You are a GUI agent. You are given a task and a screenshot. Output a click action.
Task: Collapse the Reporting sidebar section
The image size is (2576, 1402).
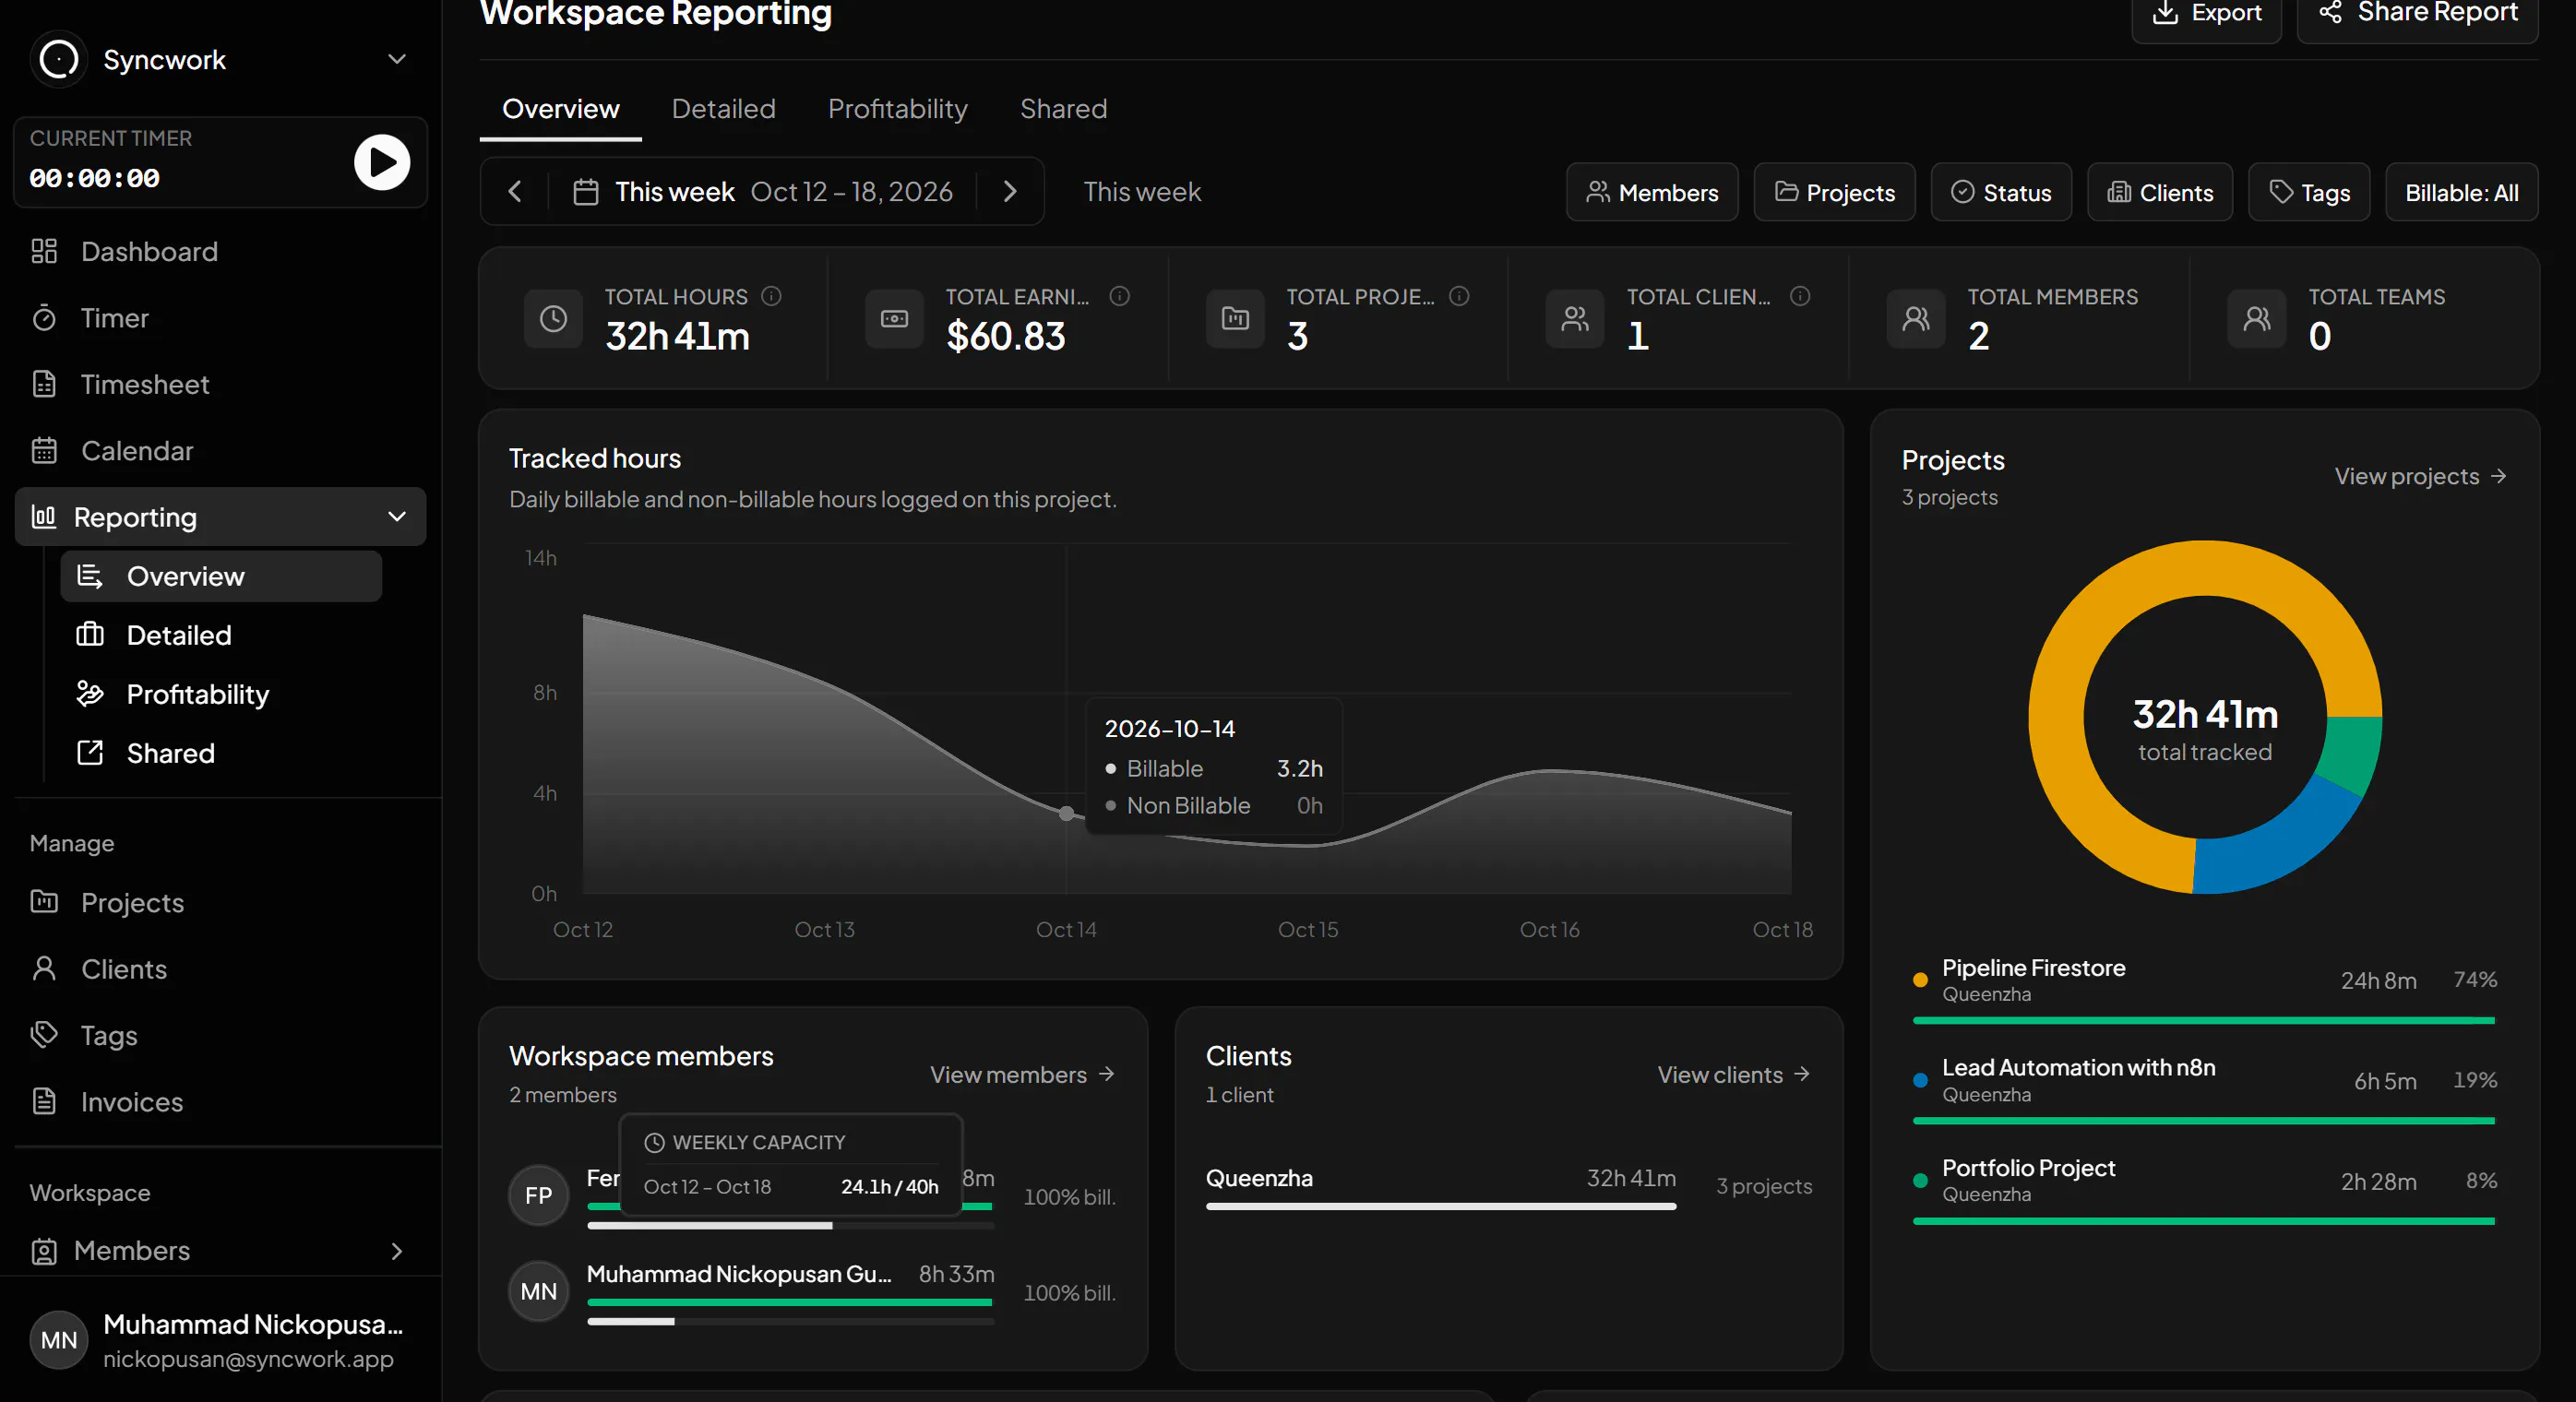click(x=397, y=517)
